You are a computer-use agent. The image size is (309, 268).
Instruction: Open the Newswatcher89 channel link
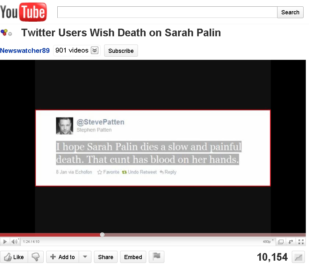point(25,51)
